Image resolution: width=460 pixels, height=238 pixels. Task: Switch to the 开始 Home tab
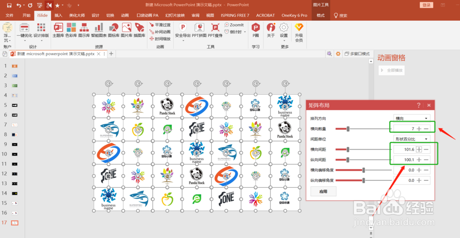(x=26, y=15)
